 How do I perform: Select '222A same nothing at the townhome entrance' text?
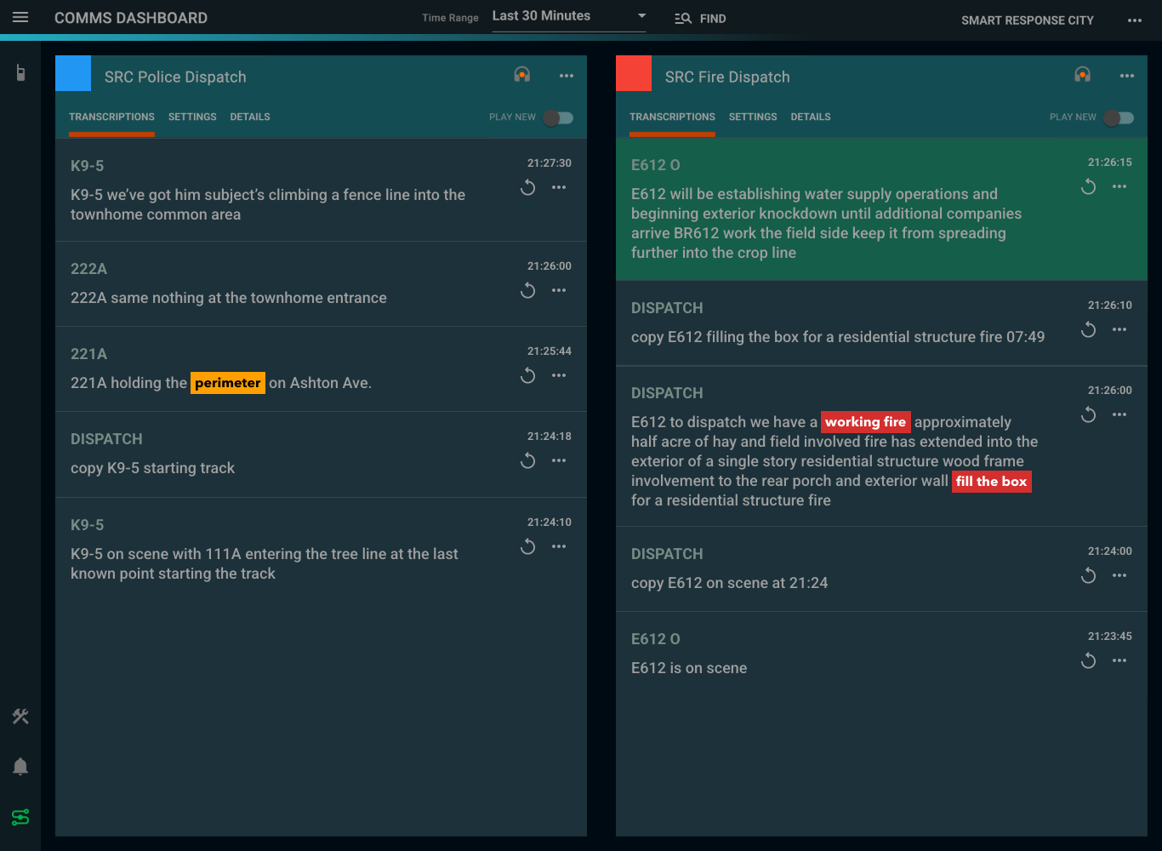click(229, 298)
